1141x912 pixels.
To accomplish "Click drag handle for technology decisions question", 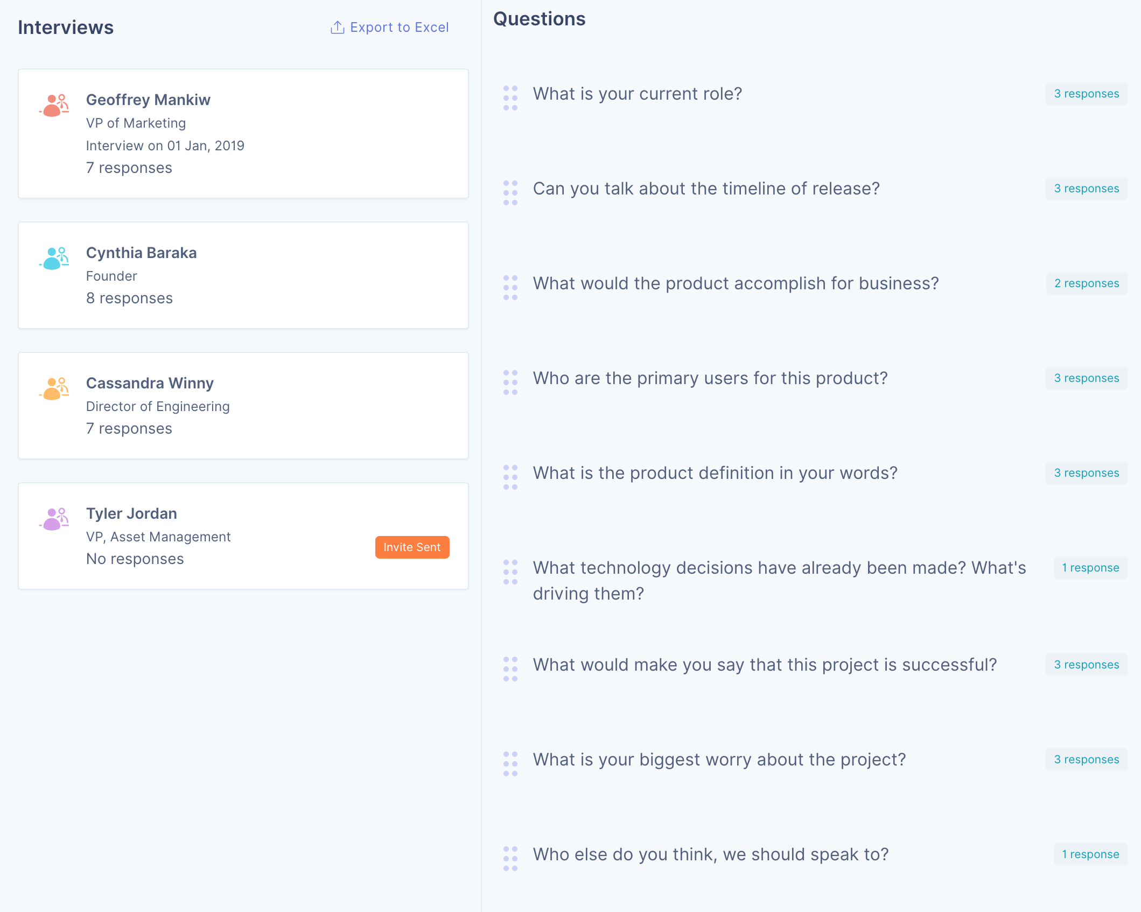I will [x=510, y=572].
